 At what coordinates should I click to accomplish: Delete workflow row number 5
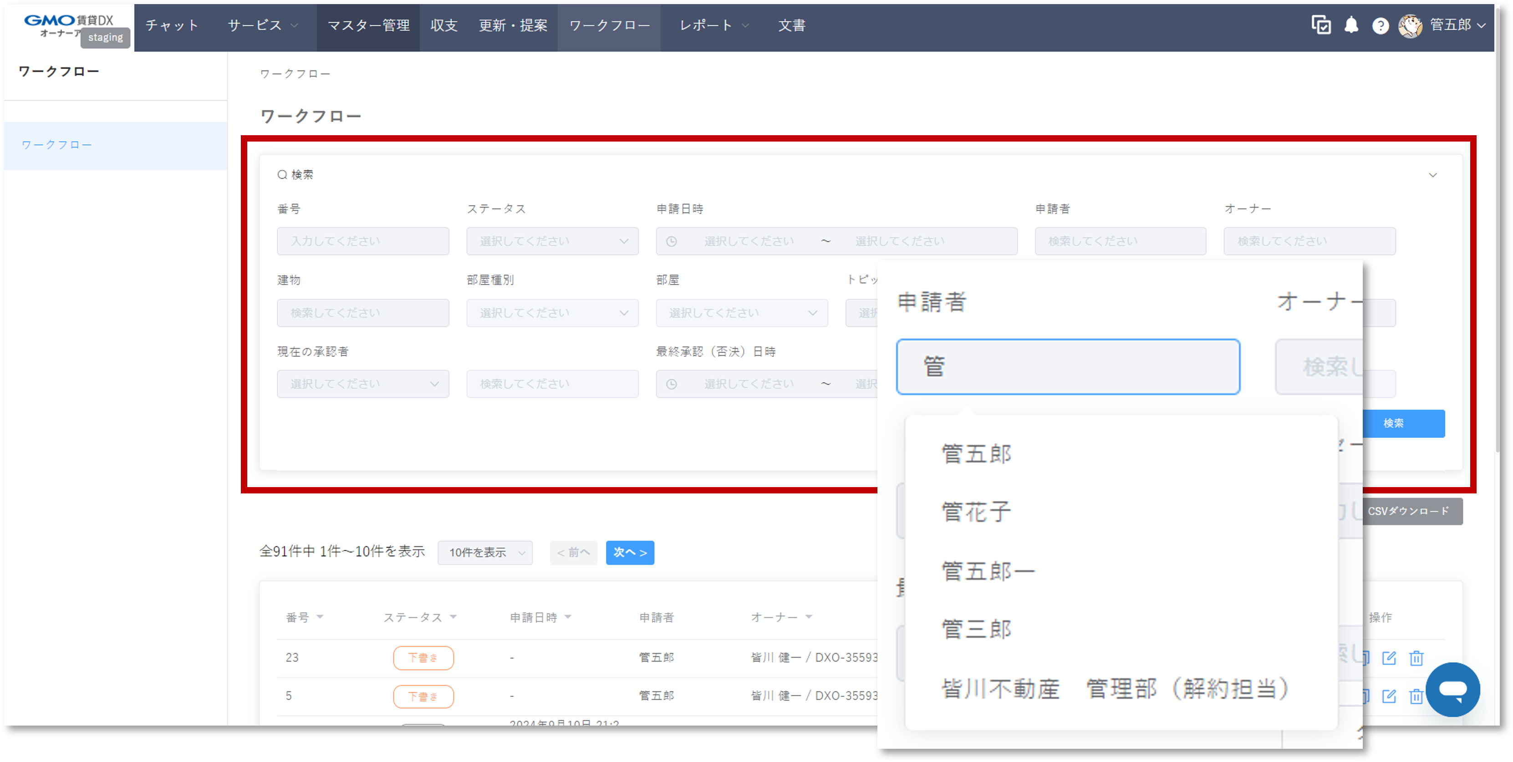click(x=1416, y=696)
